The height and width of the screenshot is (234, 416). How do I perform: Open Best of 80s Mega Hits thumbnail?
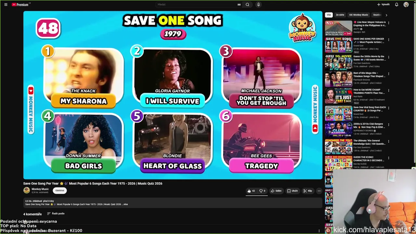point(339,79)
